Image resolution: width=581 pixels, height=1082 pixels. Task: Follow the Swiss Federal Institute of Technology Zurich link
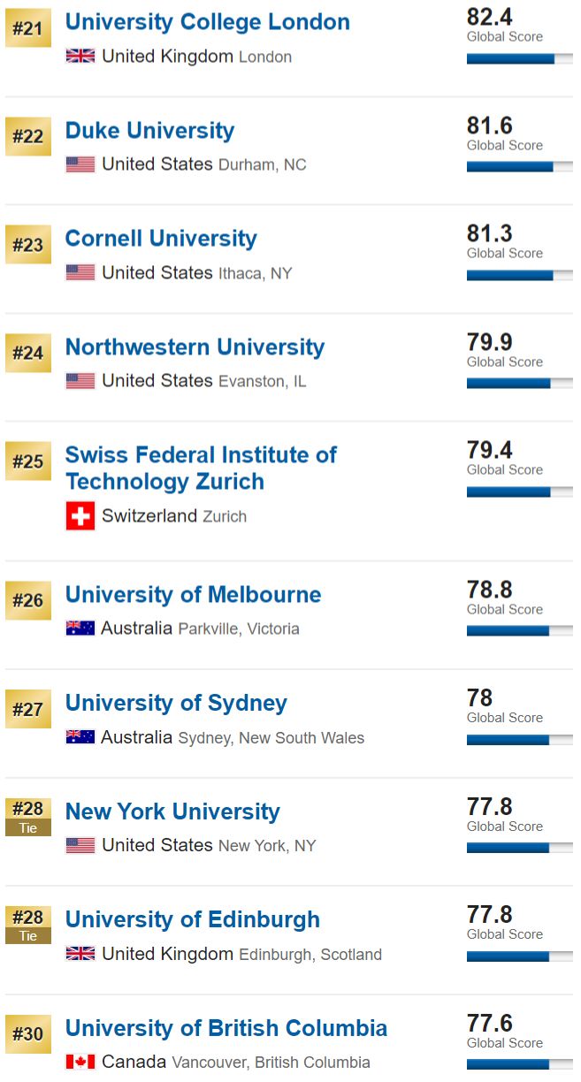pyautogui.click(x=201, y=469)
